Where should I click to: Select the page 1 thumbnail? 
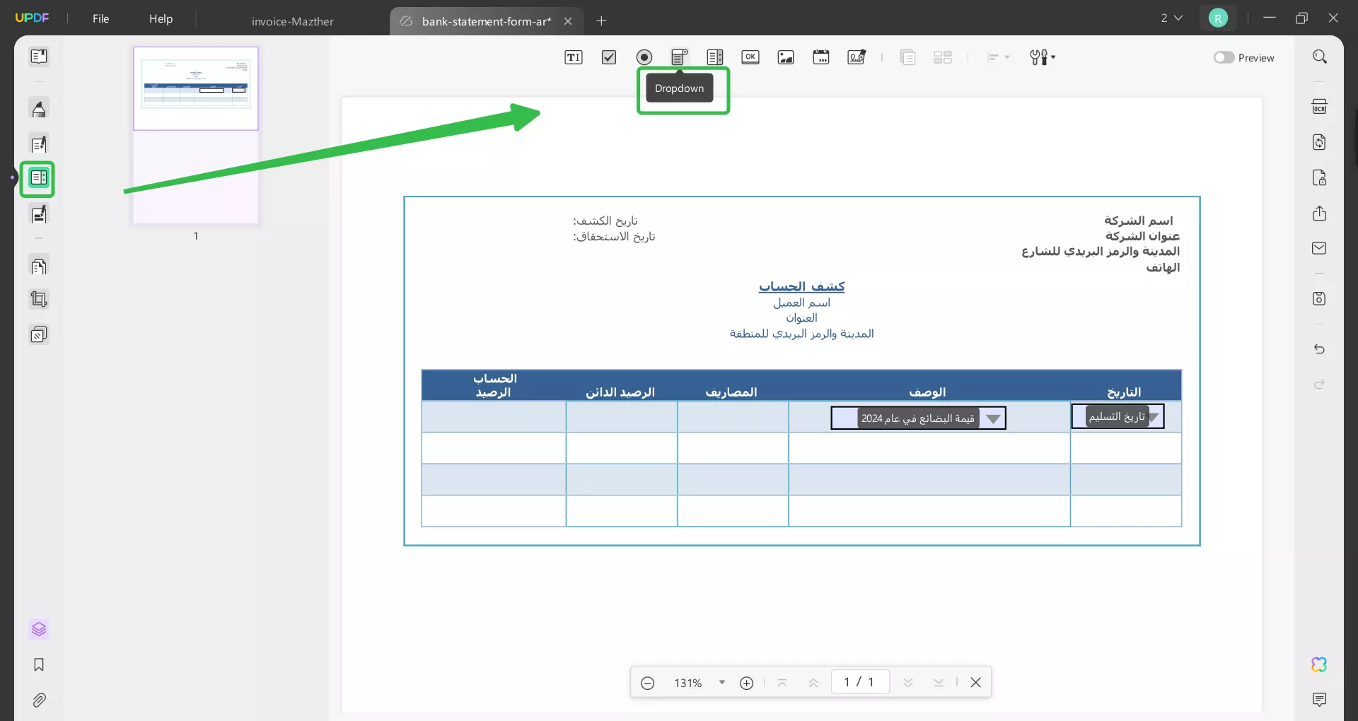click(x=195, y=134)
